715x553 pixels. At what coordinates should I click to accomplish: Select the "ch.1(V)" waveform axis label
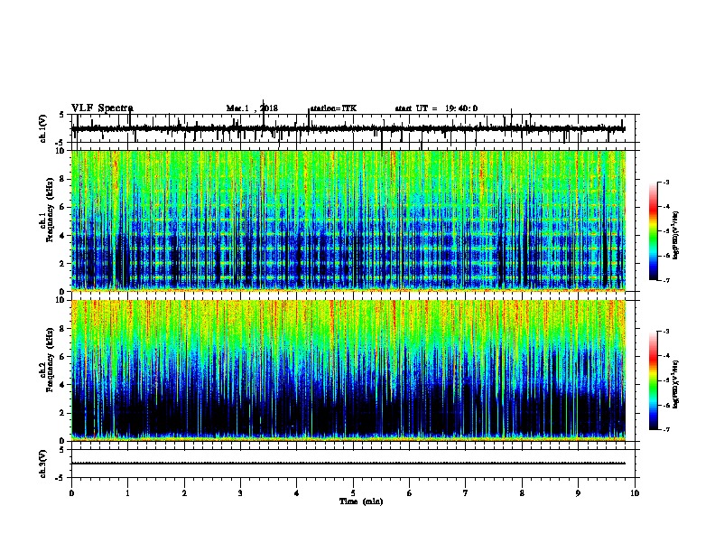(x=43, y=128)
